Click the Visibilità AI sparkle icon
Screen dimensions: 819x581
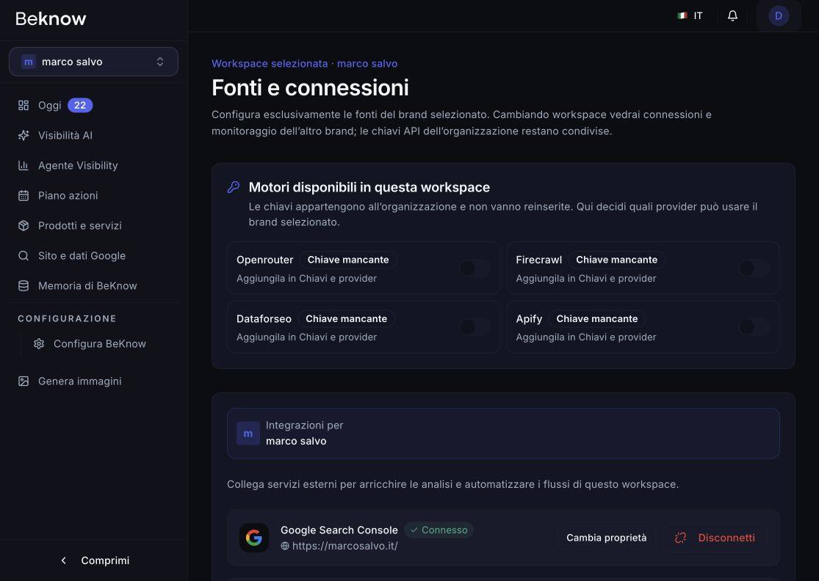(24, 136)
